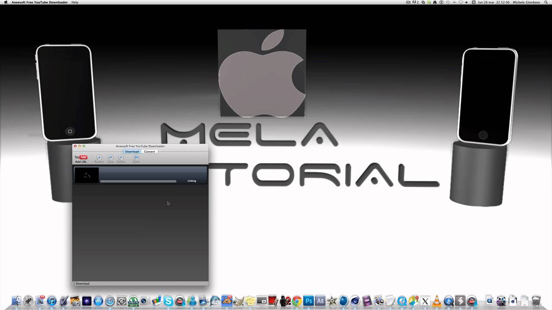Open After Effects from the Dock

coord(320,301)
